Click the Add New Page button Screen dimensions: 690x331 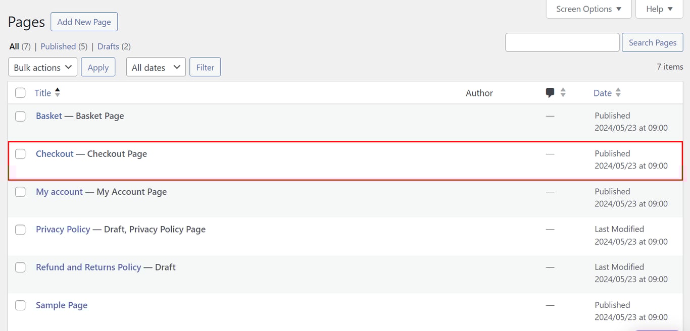(x=84, y=22)
